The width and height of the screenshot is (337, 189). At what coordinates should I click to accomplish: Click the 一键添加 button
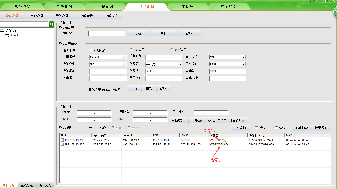click(240, 128)
